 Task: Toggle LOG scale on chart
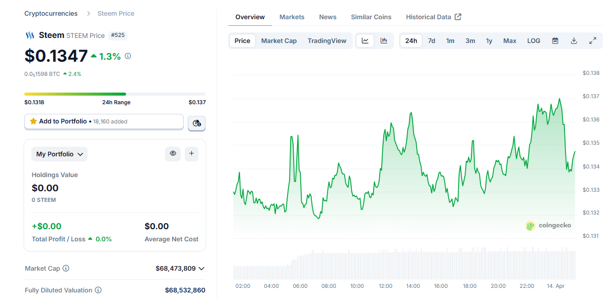point(534,40)
